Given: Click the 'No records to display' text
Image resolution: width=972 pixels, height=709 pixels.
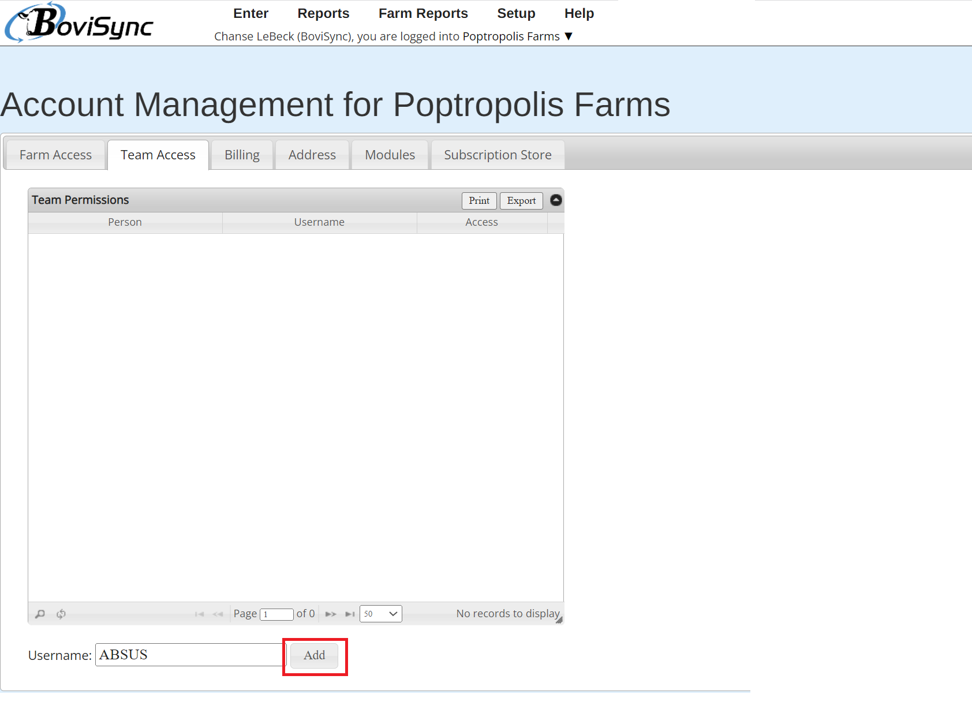Looking at the screenshot, I should click(508, 613).
